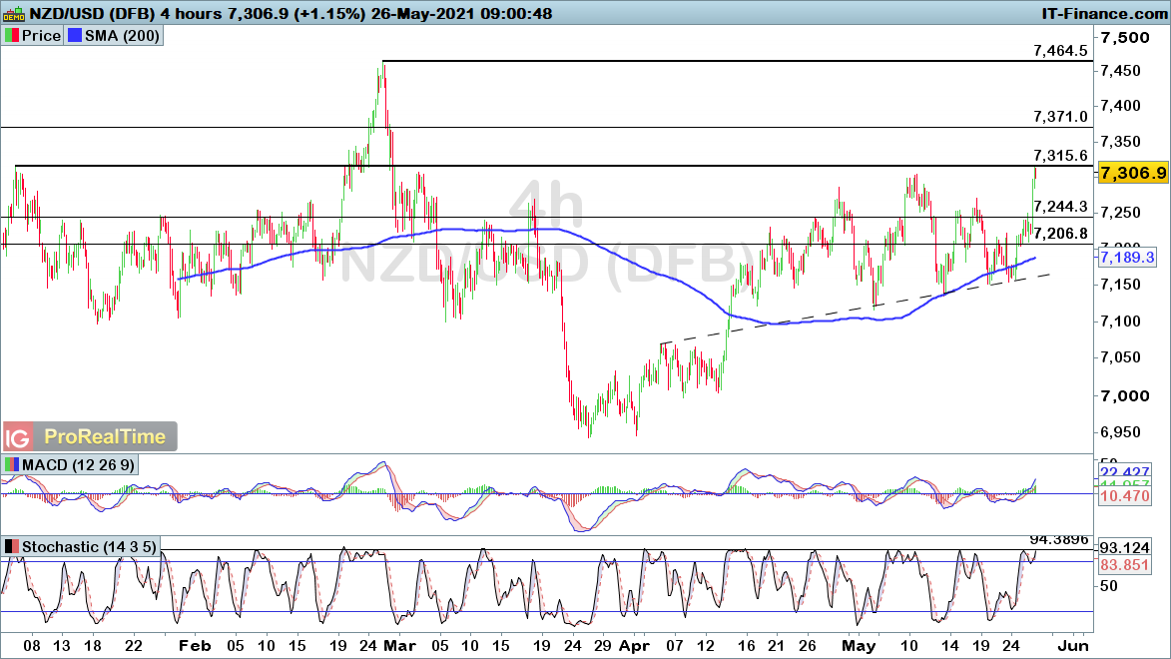The height and width of the screenshot is (659, 1171).
Task: Click the yellow 7,306.9 current price tag
Action: (1133, 173)
